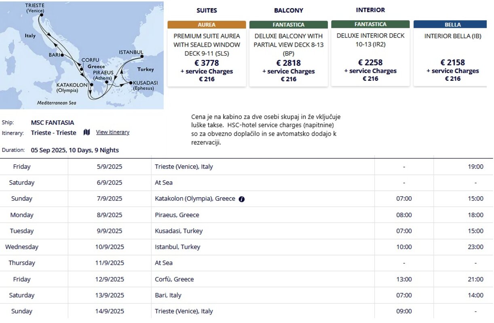Click the Istanbul, Turkey port name

pyautogui.click(x=177, y=247)
